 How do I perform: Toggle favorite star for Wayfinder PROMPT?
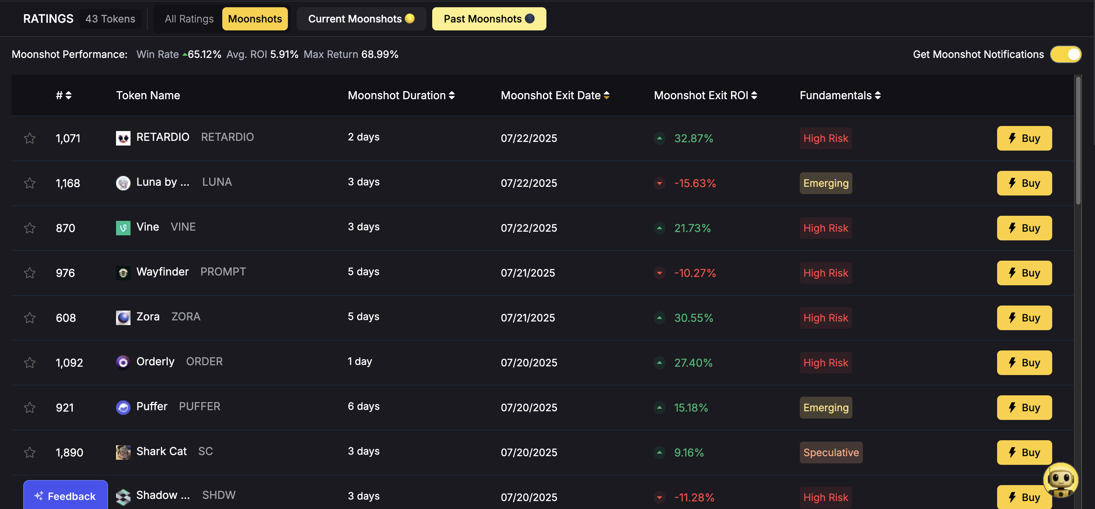click(x=29, y=273)
